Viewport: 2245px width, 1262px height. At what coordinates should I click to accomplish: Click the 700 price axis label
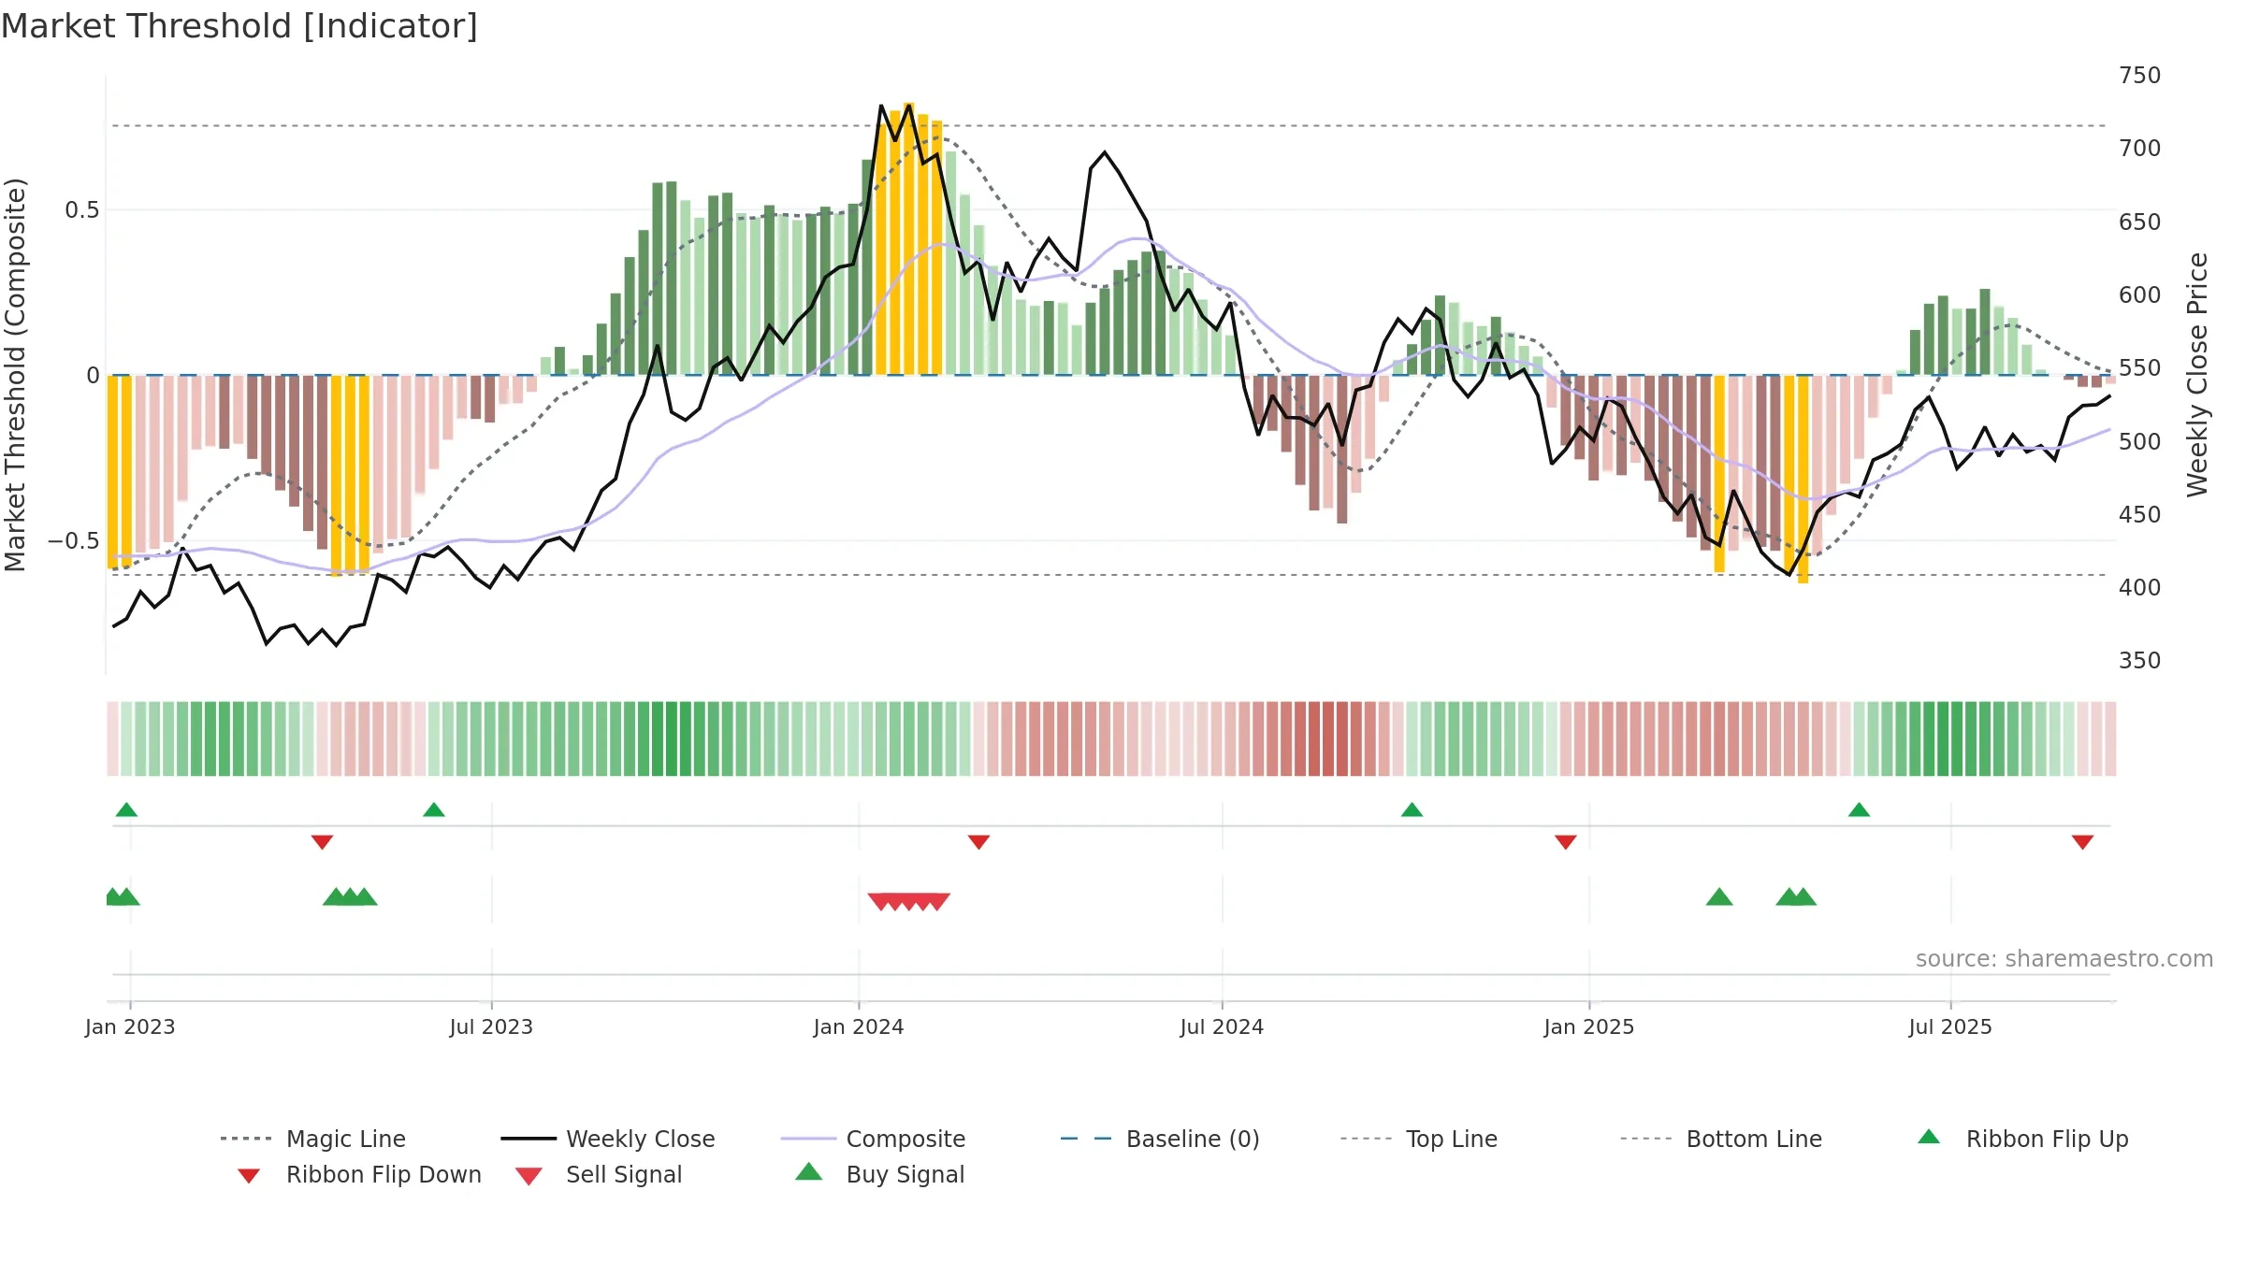[2140, 149]
